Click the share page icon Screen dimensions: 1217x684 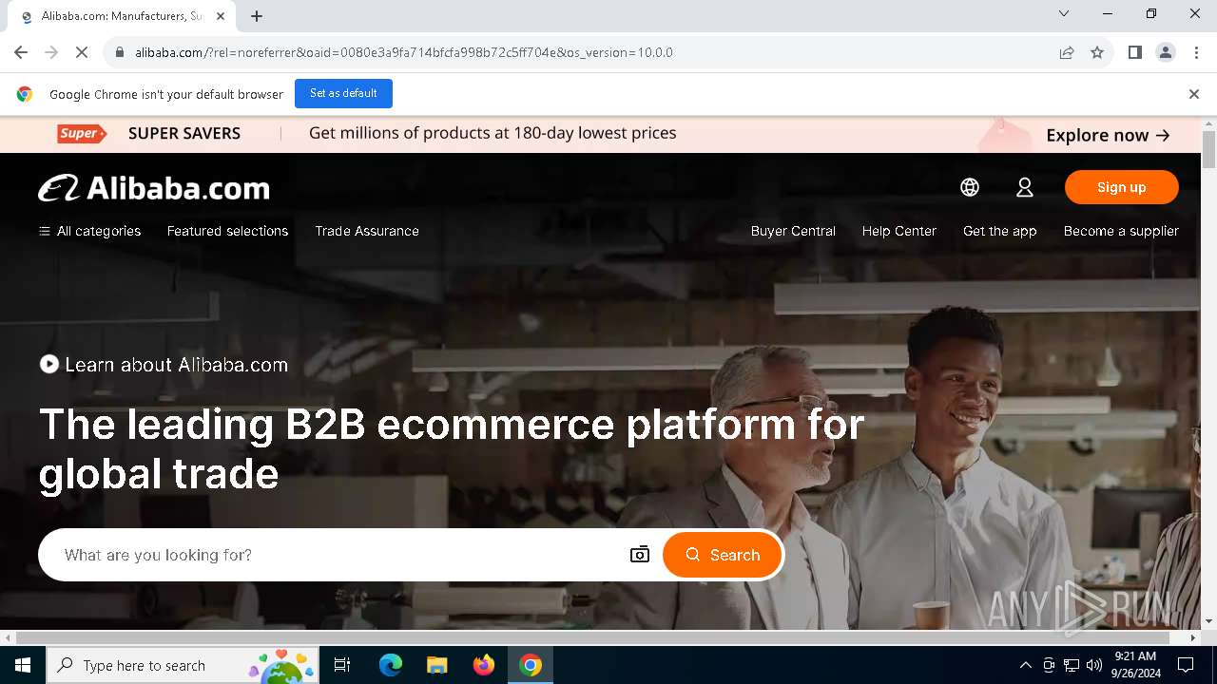pyautogui.click(x=1067, y=52)
